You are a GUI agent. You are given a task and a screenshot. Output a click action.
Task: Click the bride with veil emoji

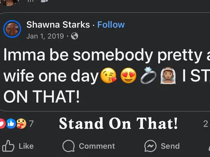click(168, 76)
